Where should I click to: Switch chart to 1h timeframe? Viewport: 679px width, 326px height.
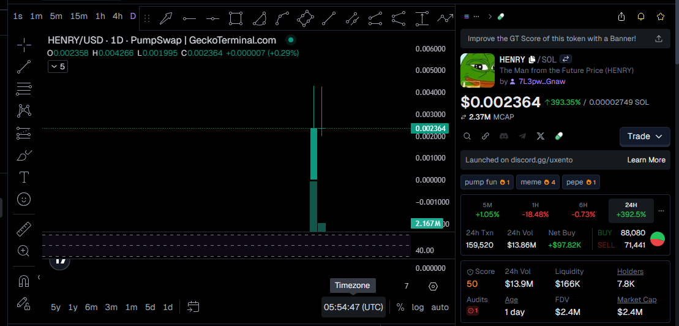(x=100, y=17)
